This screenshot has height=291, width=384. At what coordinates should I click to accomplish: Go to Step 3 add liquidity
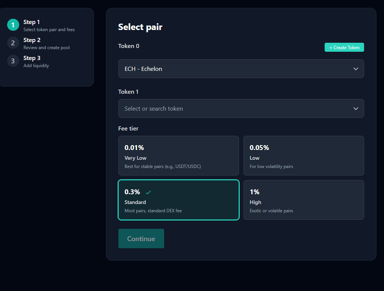point(36,61)
